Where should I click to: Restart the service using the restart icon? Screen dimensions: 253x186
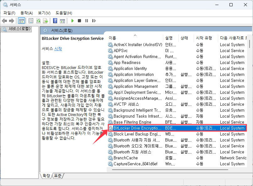94,21
